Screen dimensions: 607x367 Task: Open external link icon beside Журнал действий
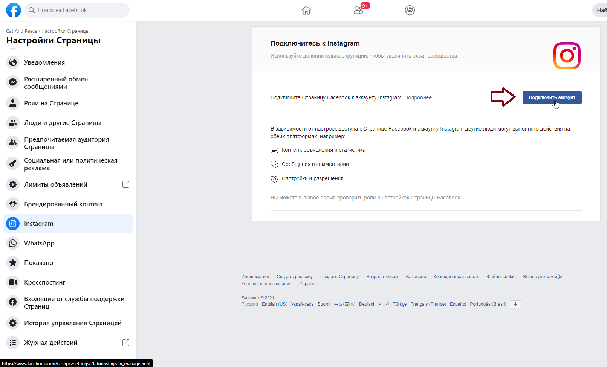click(126, 343)
